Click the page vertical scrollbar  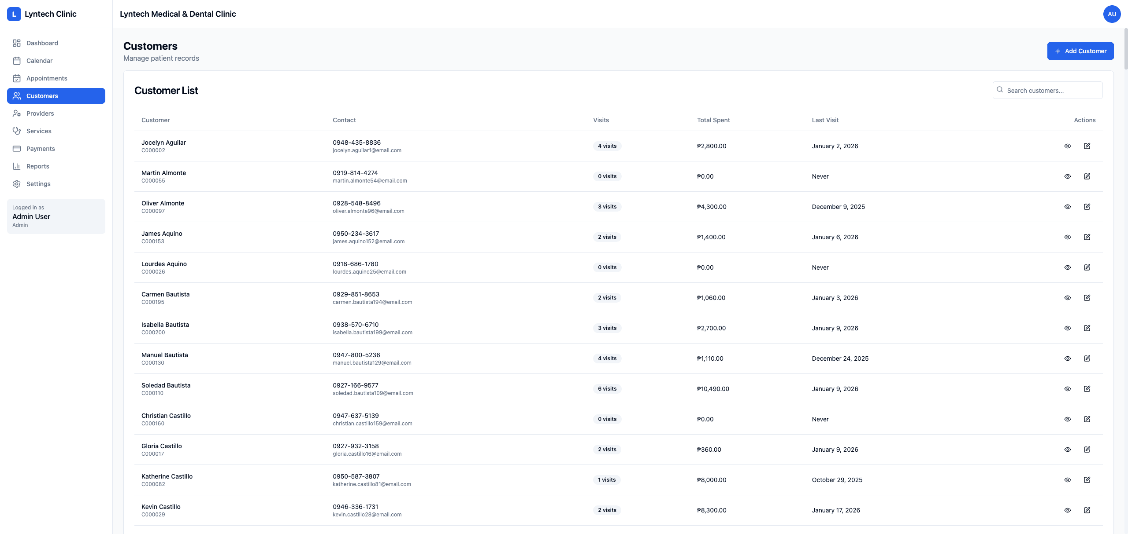click(1126, 48)
